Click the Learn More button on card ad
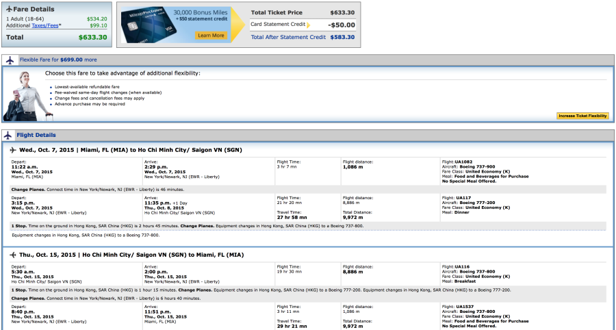Screen dimensions: 616x330 (211, 36)
